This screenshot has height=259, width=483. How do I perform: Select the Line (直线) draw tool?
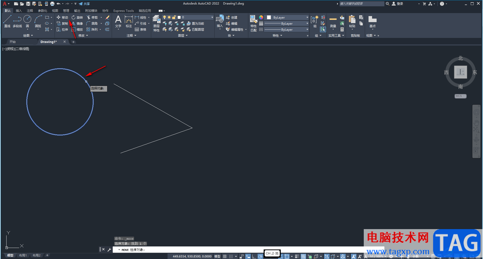7,21
